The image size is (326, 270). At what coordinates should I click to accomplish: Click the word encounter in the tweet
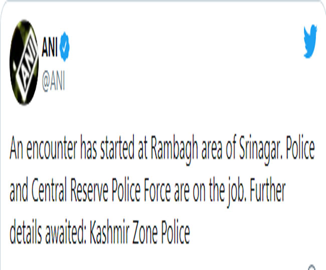click(52, 148)
